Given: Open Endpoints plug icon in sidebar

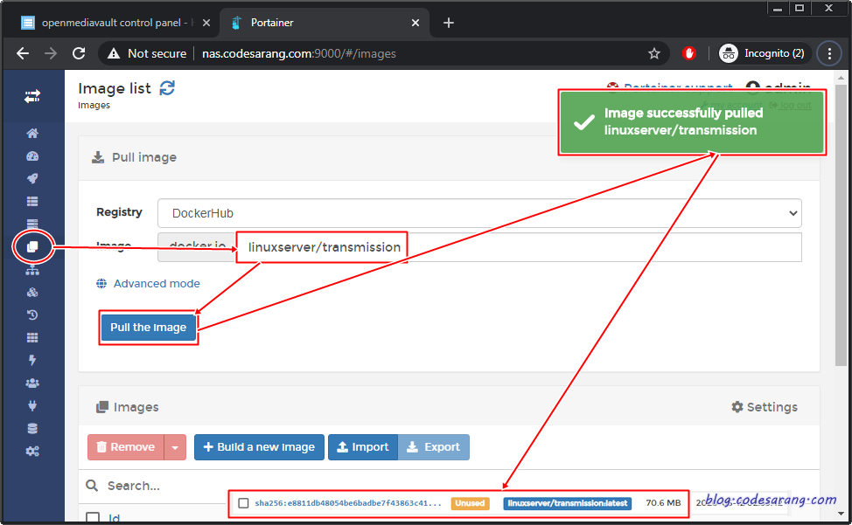Looking at the screenshot, I should point(32,405).
